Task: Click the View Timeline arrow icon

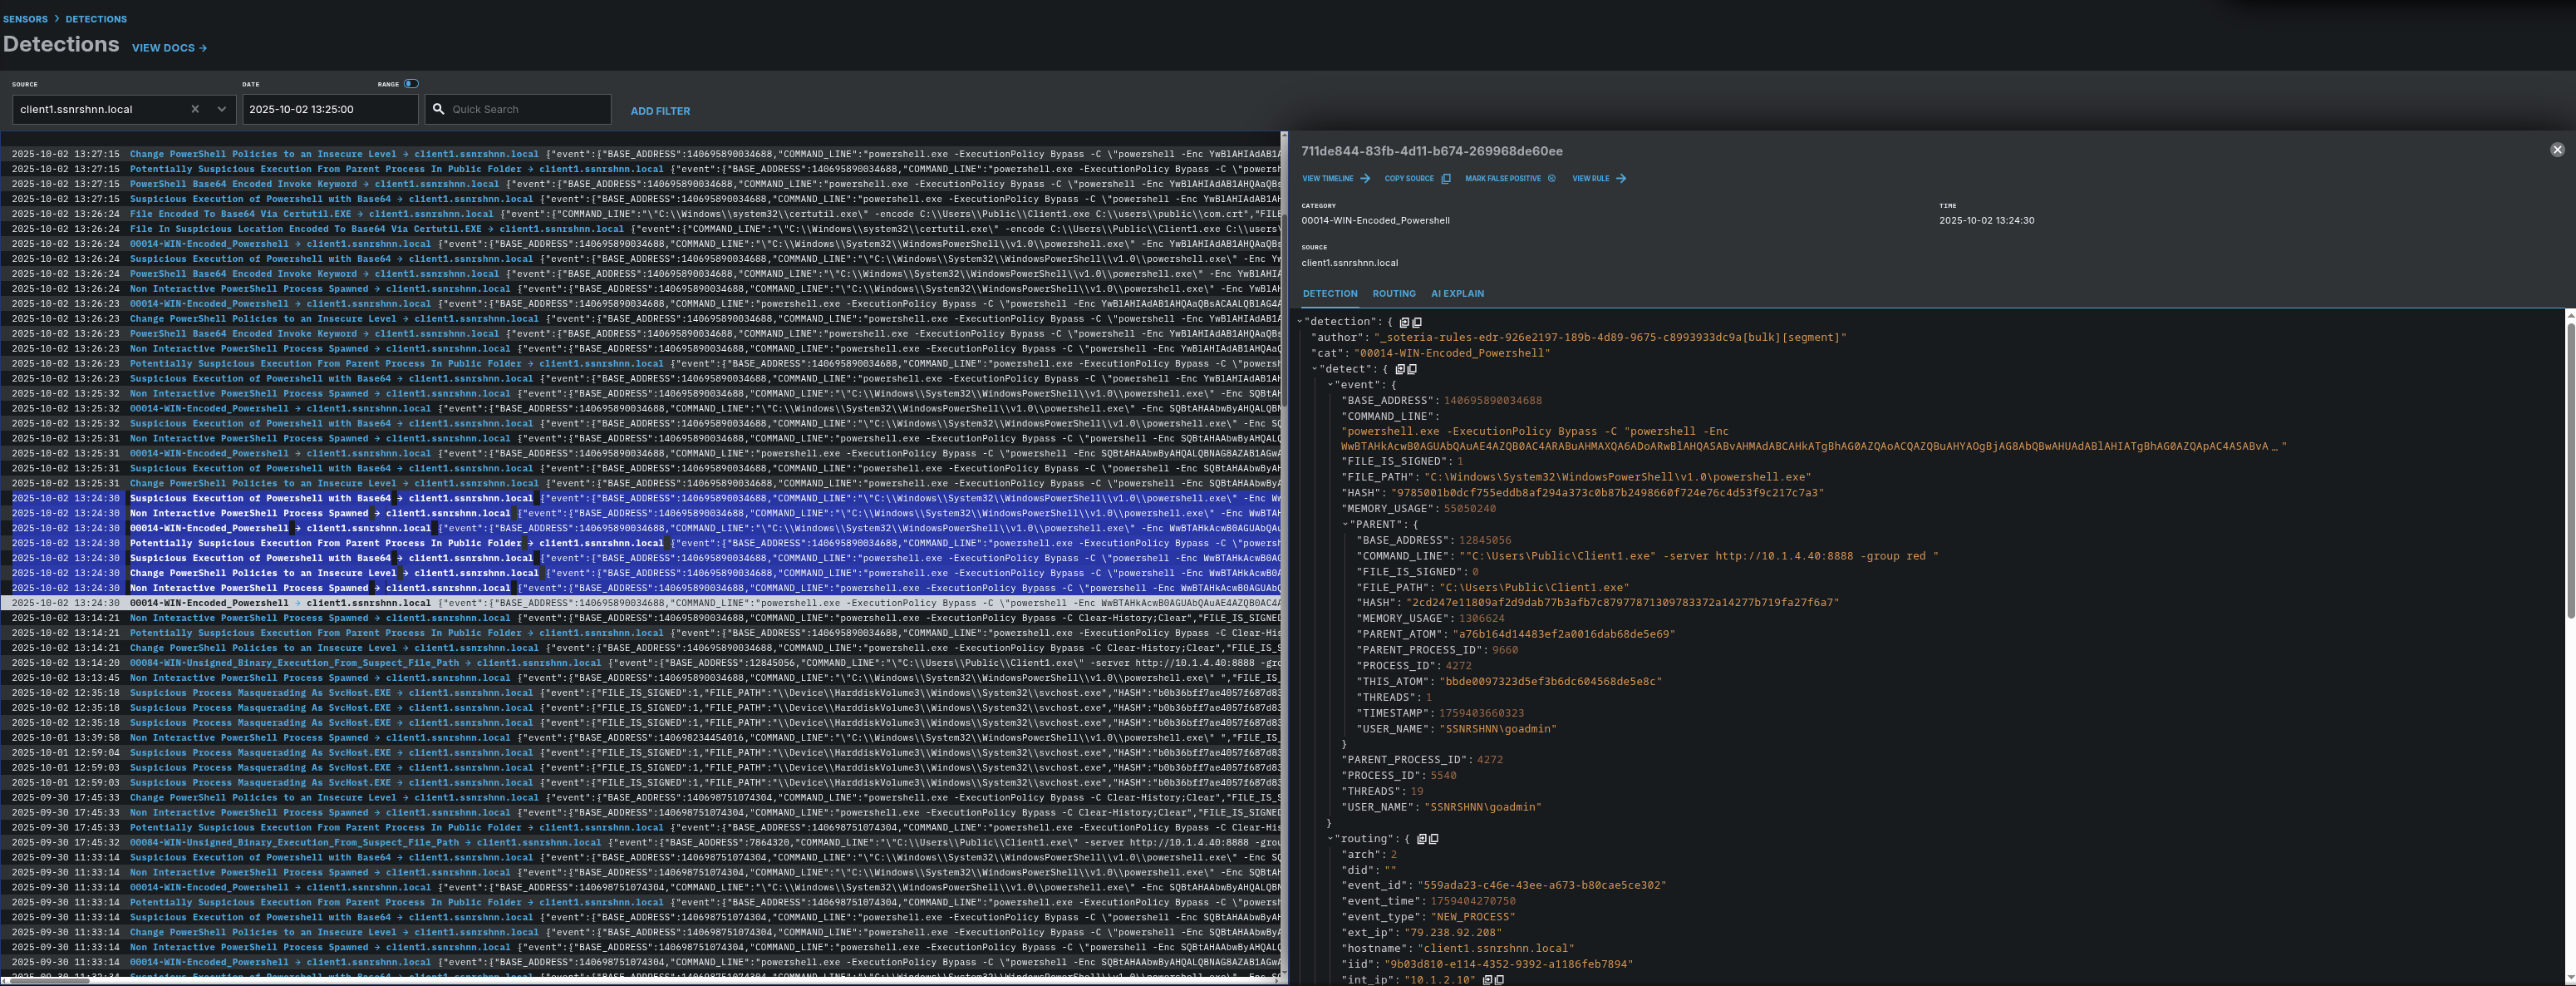Action: click(1365, 179)
